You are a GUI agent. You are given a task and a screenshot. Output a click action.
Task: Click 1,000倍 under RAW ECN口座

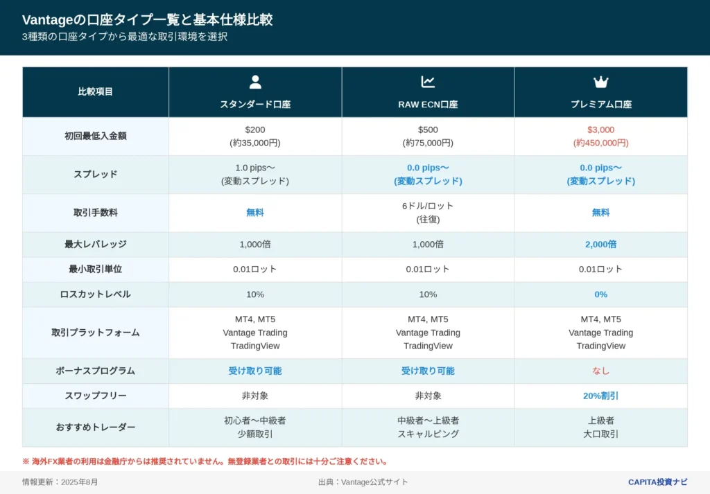(x=428, y=245)
